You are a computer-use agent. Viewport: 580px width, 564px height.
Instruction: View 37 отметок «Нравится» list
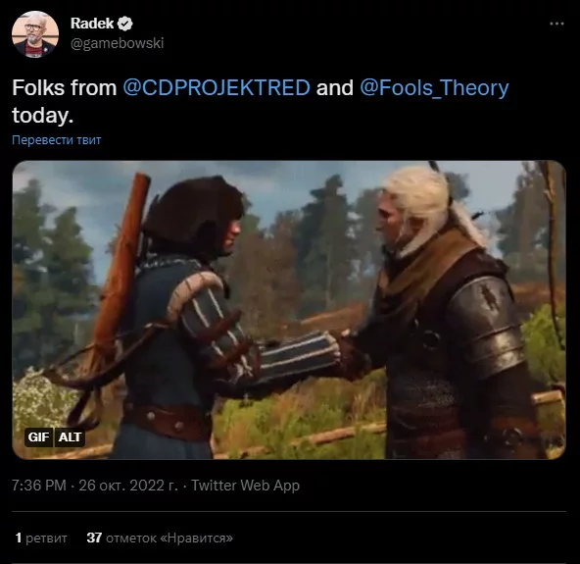(x=160, y=538)
